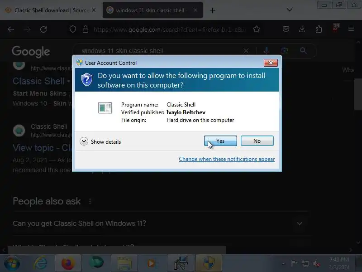
Task: Open Firefox extensions puzzle icon
Action: [319, 29]
